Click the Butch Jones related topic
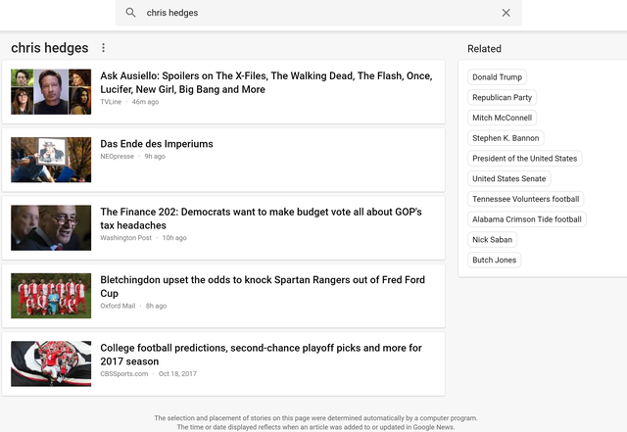The width and height of the screenshot is (627, 432). [494, 260]
